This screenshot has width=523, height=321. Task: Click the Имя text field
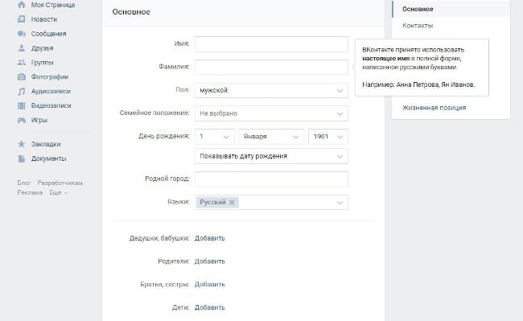click(271, 44)
